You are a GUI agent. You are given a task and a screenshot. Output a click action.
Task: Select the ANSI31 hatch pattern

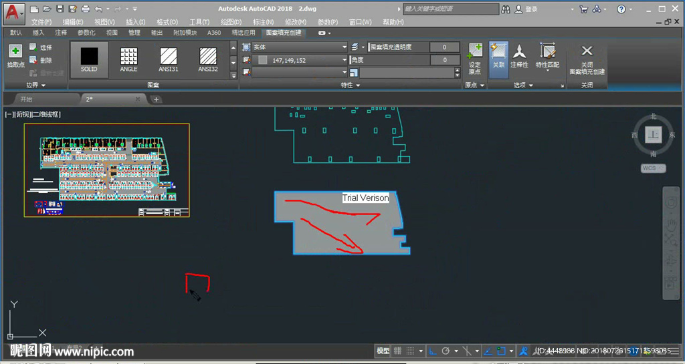click(169, 59)
